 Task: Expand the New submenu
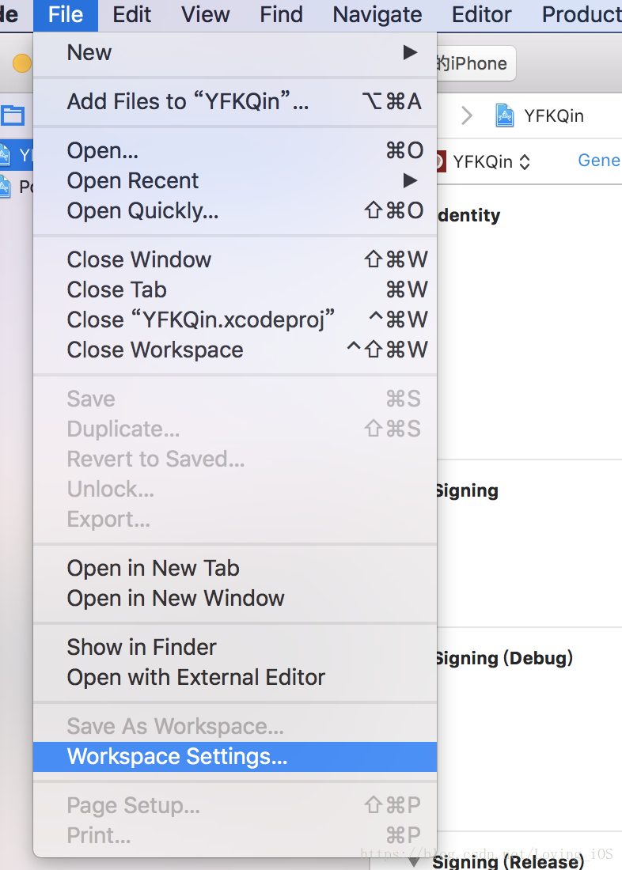pyautogui.click(x=235, y=53)
